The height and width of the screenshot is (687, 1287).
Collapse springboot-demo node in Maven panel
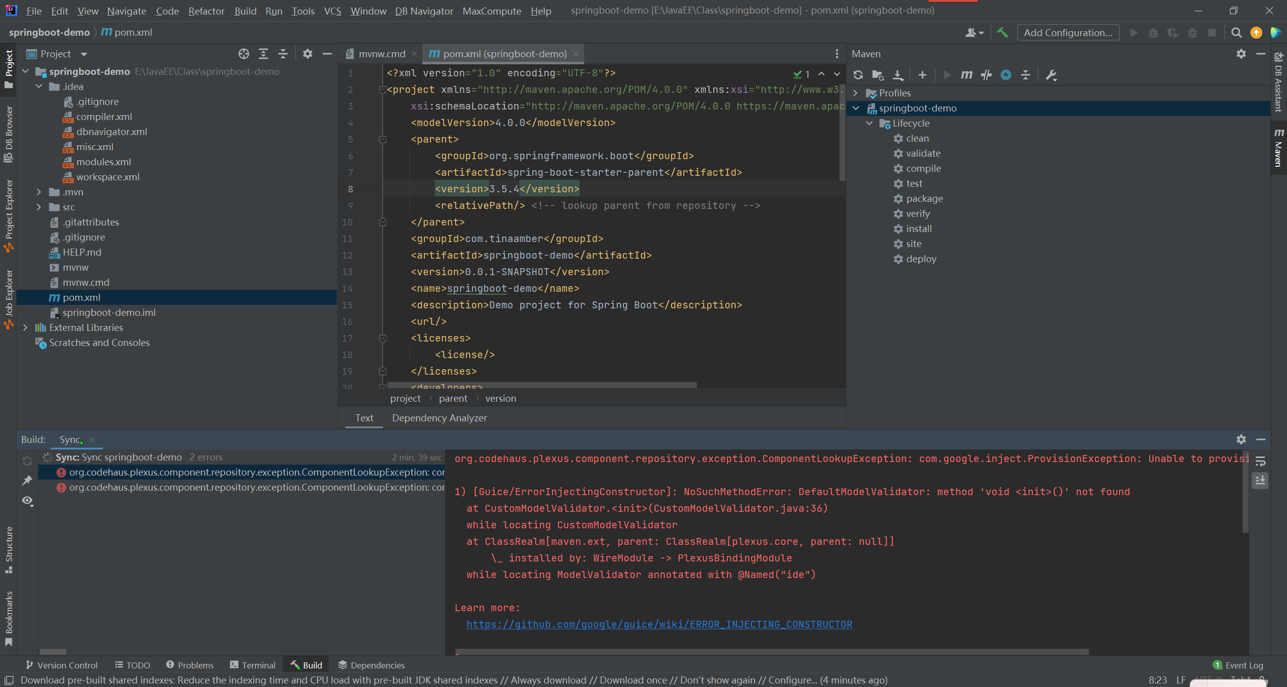[856, 108]
